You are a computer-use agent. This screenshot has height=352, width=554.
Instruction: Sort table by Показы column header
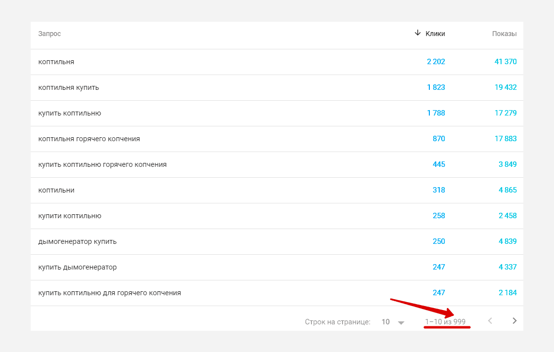504,34
